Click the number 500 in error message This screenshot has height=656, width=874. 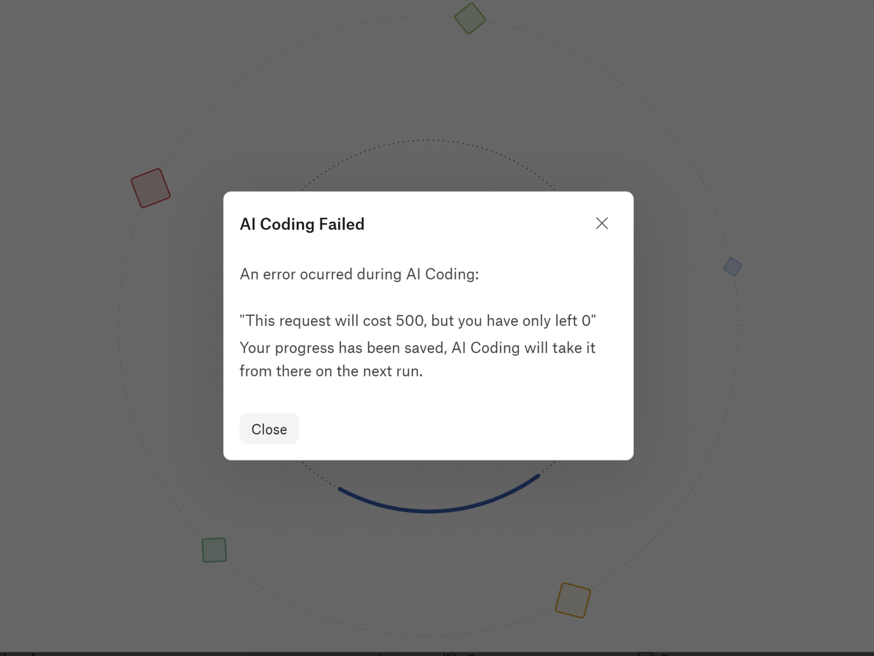pos(410,320)
